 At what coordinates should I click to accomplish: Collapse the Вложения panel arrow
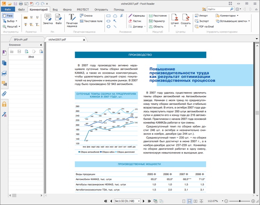pos(41,45)
